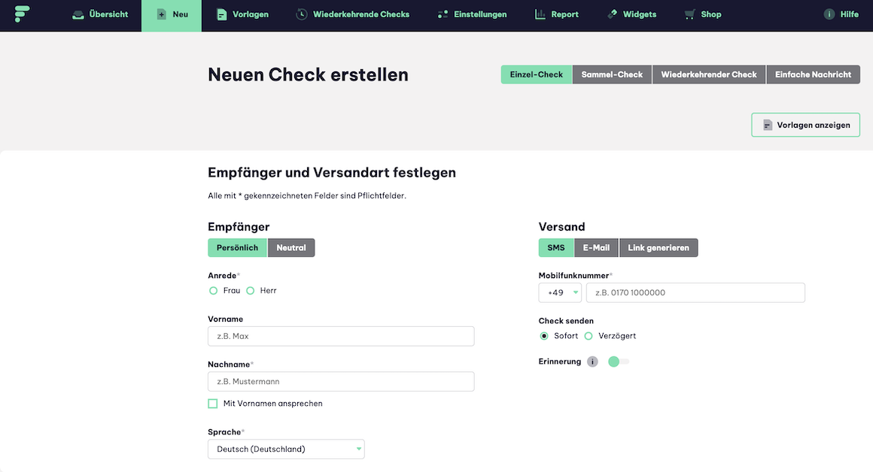Viewport: 873px width, 472px height.
Task: Open the app logo in the top-left corner
Action: 21,13
